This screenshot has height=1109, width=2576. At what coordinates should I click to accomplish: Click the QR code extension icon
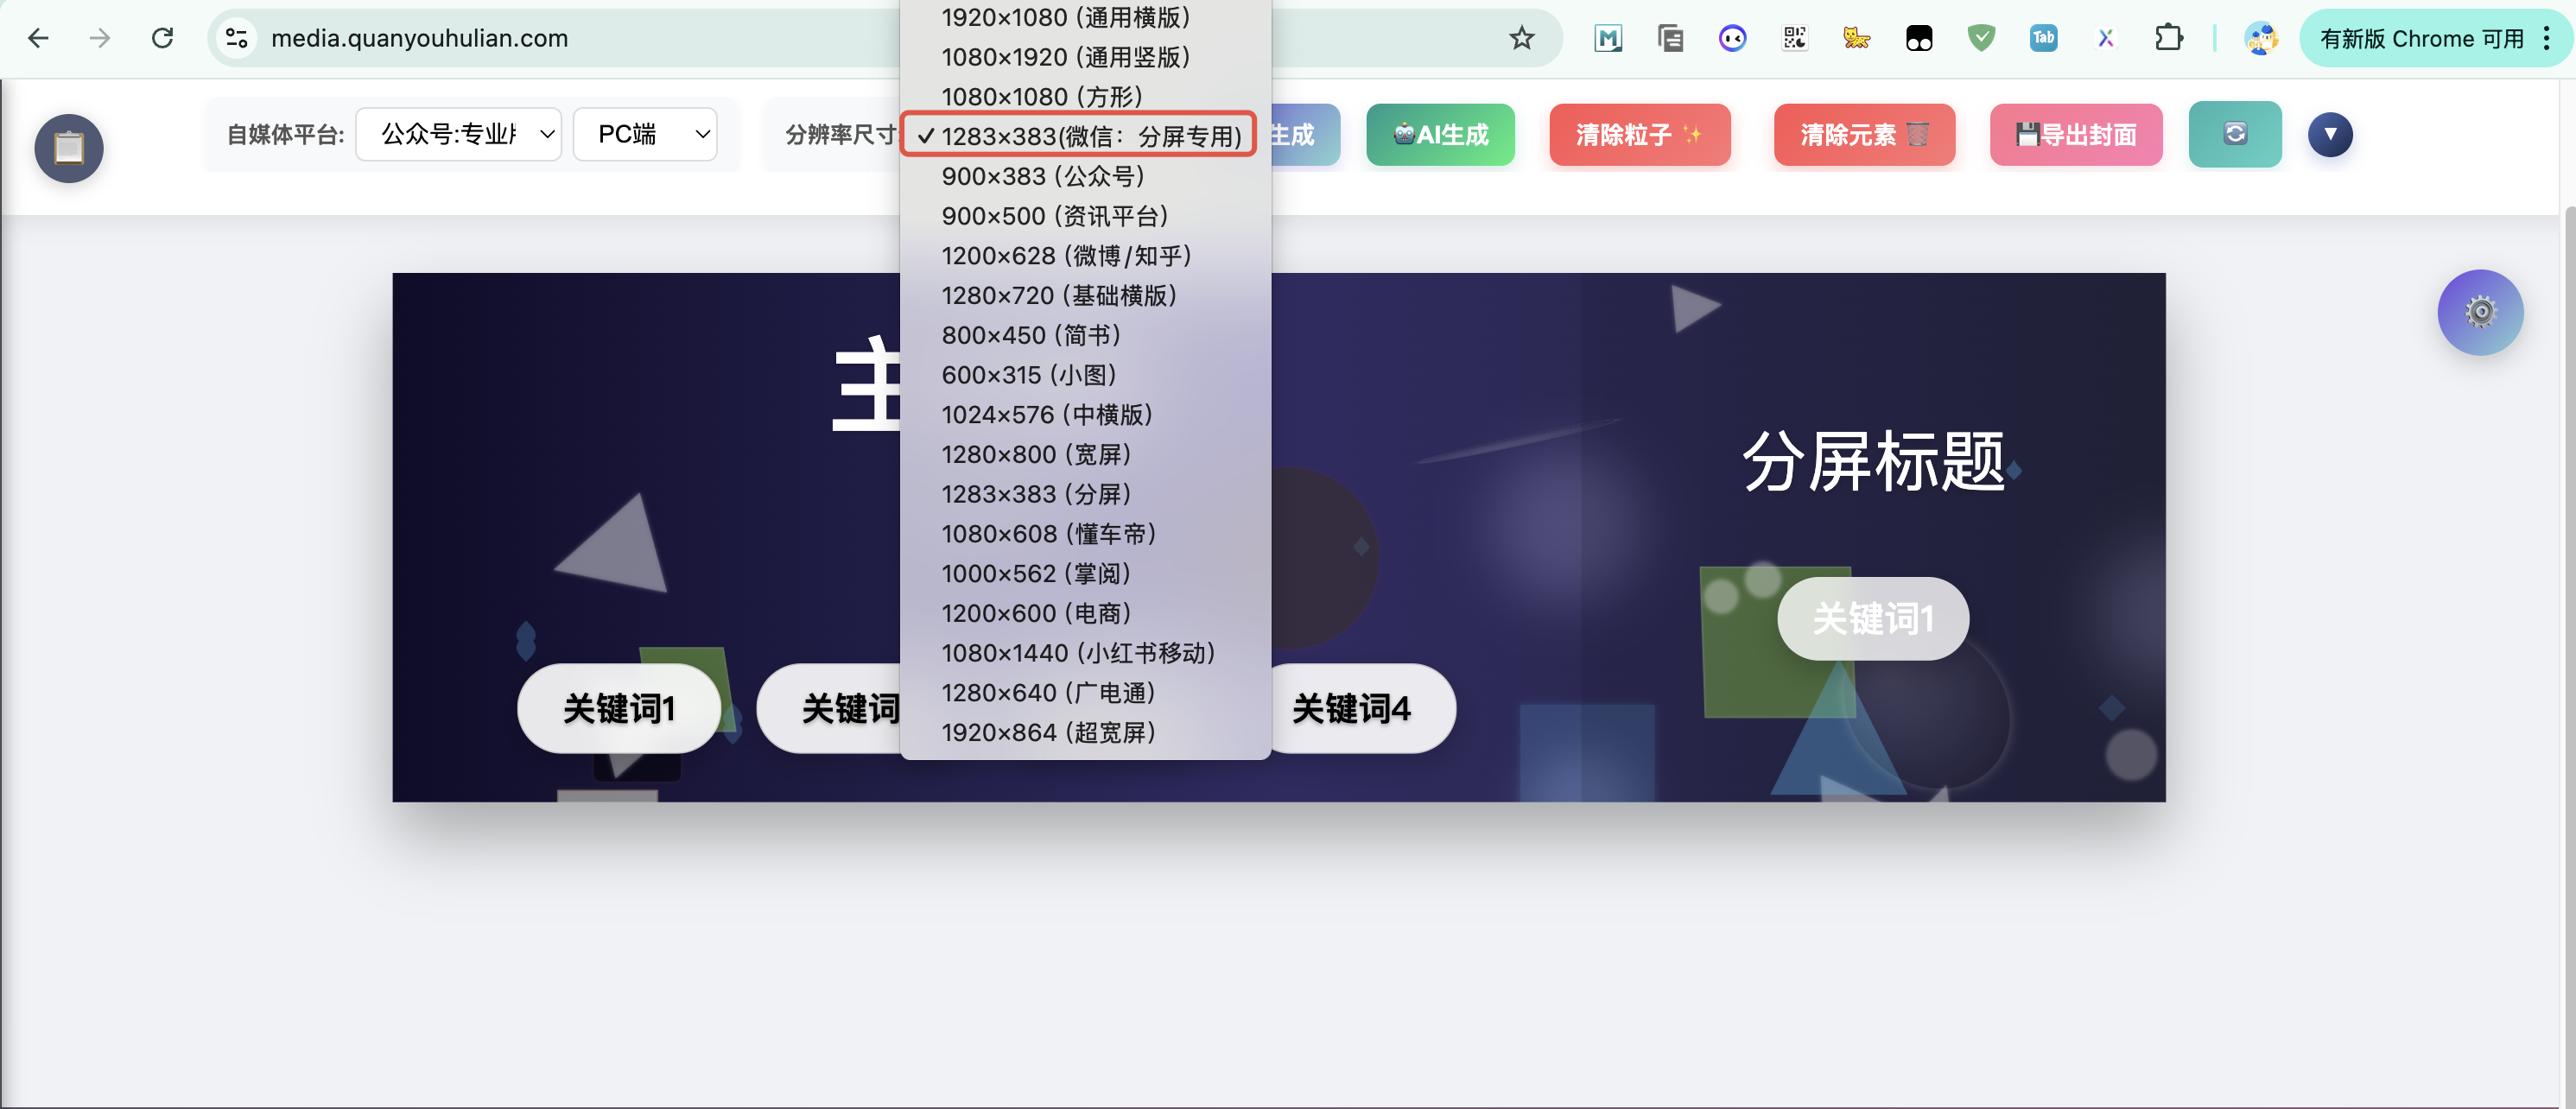click(1794, 38)
